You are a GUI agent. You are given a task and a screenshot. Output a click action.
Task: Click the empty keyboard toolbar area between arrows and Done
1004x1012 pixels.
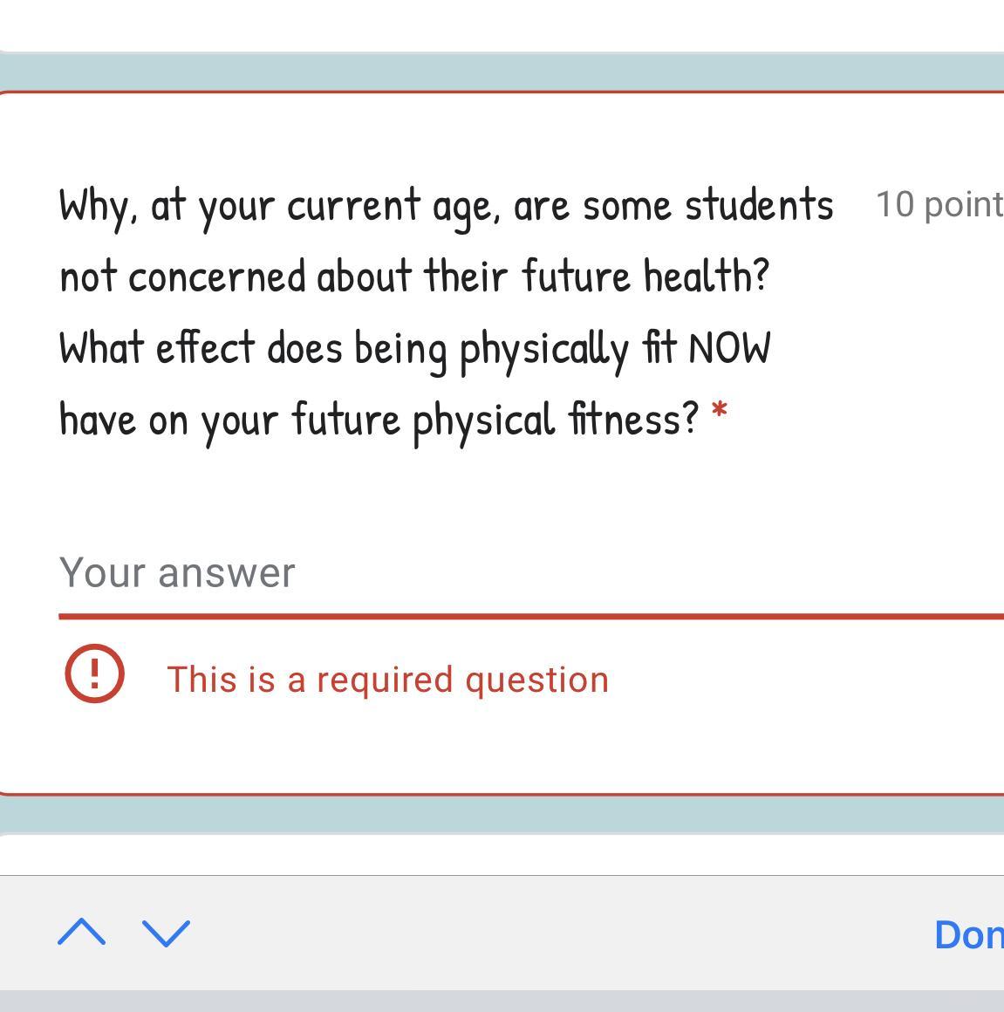point(558,933)
